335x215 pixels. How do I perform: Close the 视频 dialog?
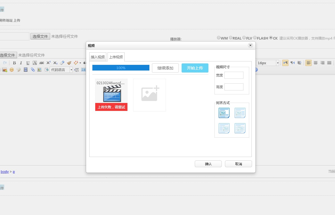click(x=250, y=46)
